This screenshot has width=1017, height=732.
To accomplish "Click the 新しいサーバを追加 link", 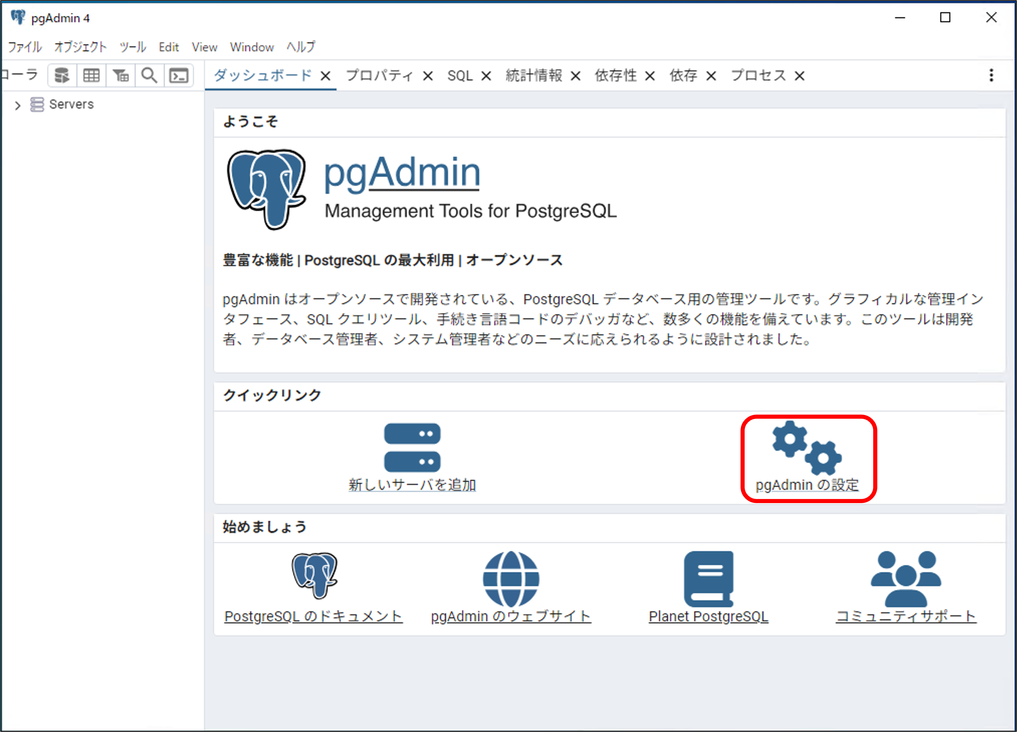I will click(412, 485).
